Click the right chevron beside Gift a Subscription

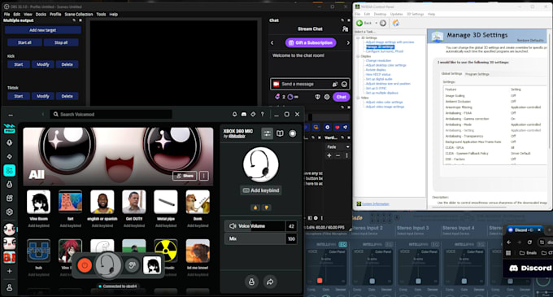(348, 42)
